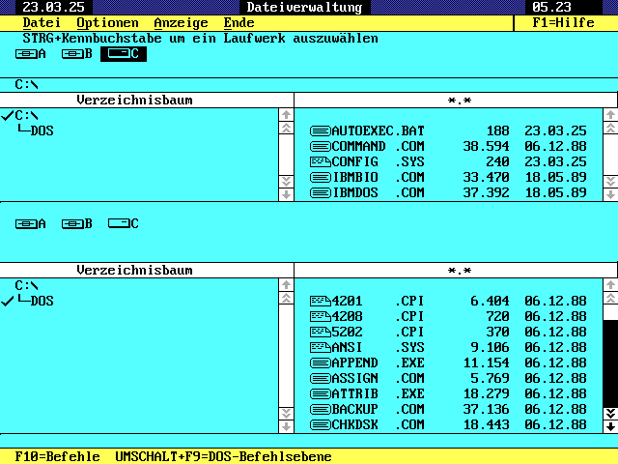Click the Dateiverwaltung title
618x464 pixels.
305,7
